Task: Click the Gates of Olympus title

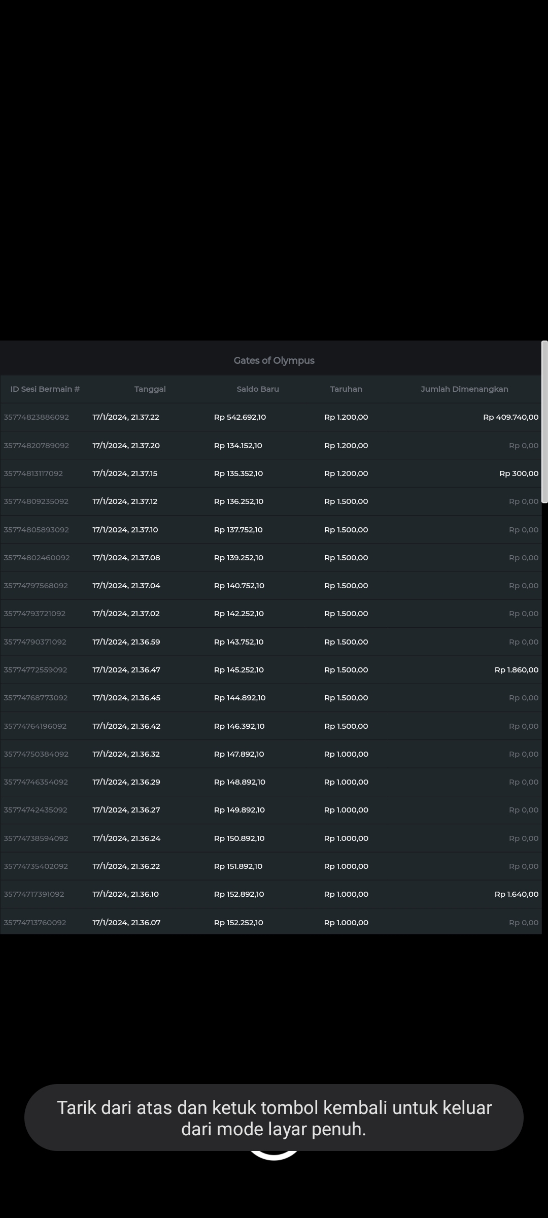Action: (x=274, y=360)
